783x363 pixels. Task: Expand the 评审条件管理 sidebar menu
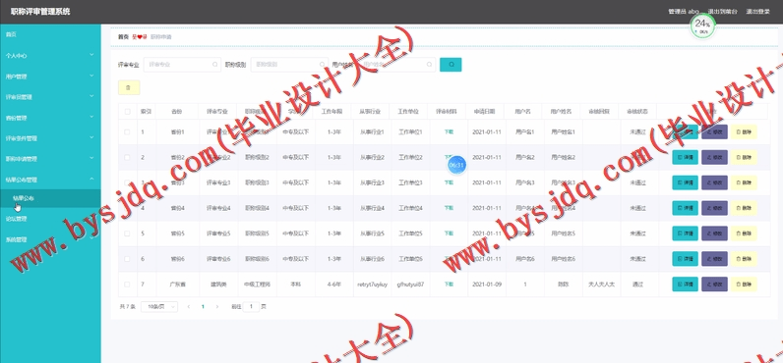50,138
